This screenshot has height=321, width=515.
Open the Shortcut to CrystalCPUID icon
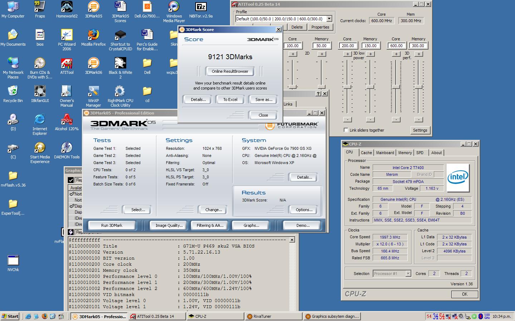click(x=120, y=40)
